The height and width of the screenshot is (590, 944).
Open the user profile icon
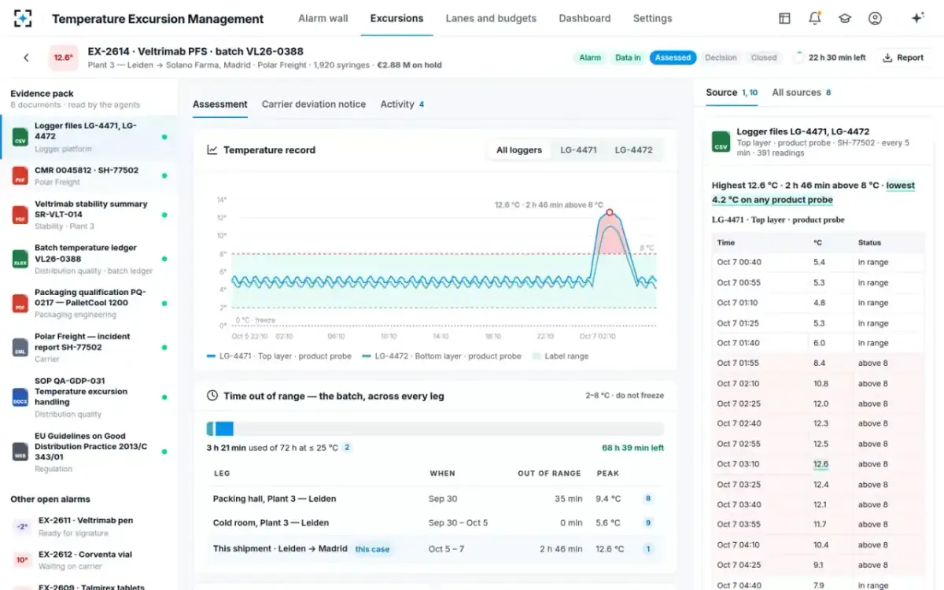[875, 18]
